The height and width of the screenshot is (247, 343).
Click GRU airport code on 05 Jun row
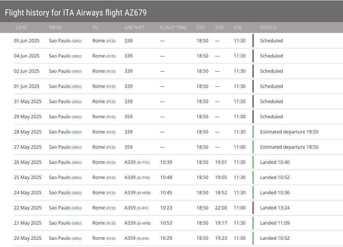[77, 41]
